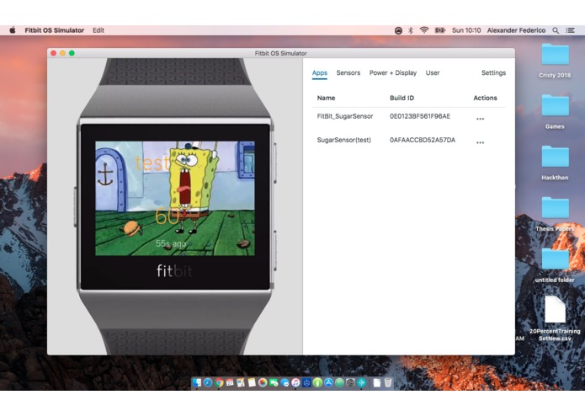Open the Notification Center icon
The width and height of the screenshot is (585, 416).
pos(570,30)
